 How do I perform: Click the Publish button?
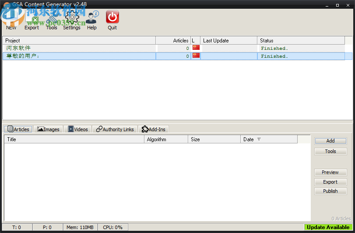(x=330, y=191)
